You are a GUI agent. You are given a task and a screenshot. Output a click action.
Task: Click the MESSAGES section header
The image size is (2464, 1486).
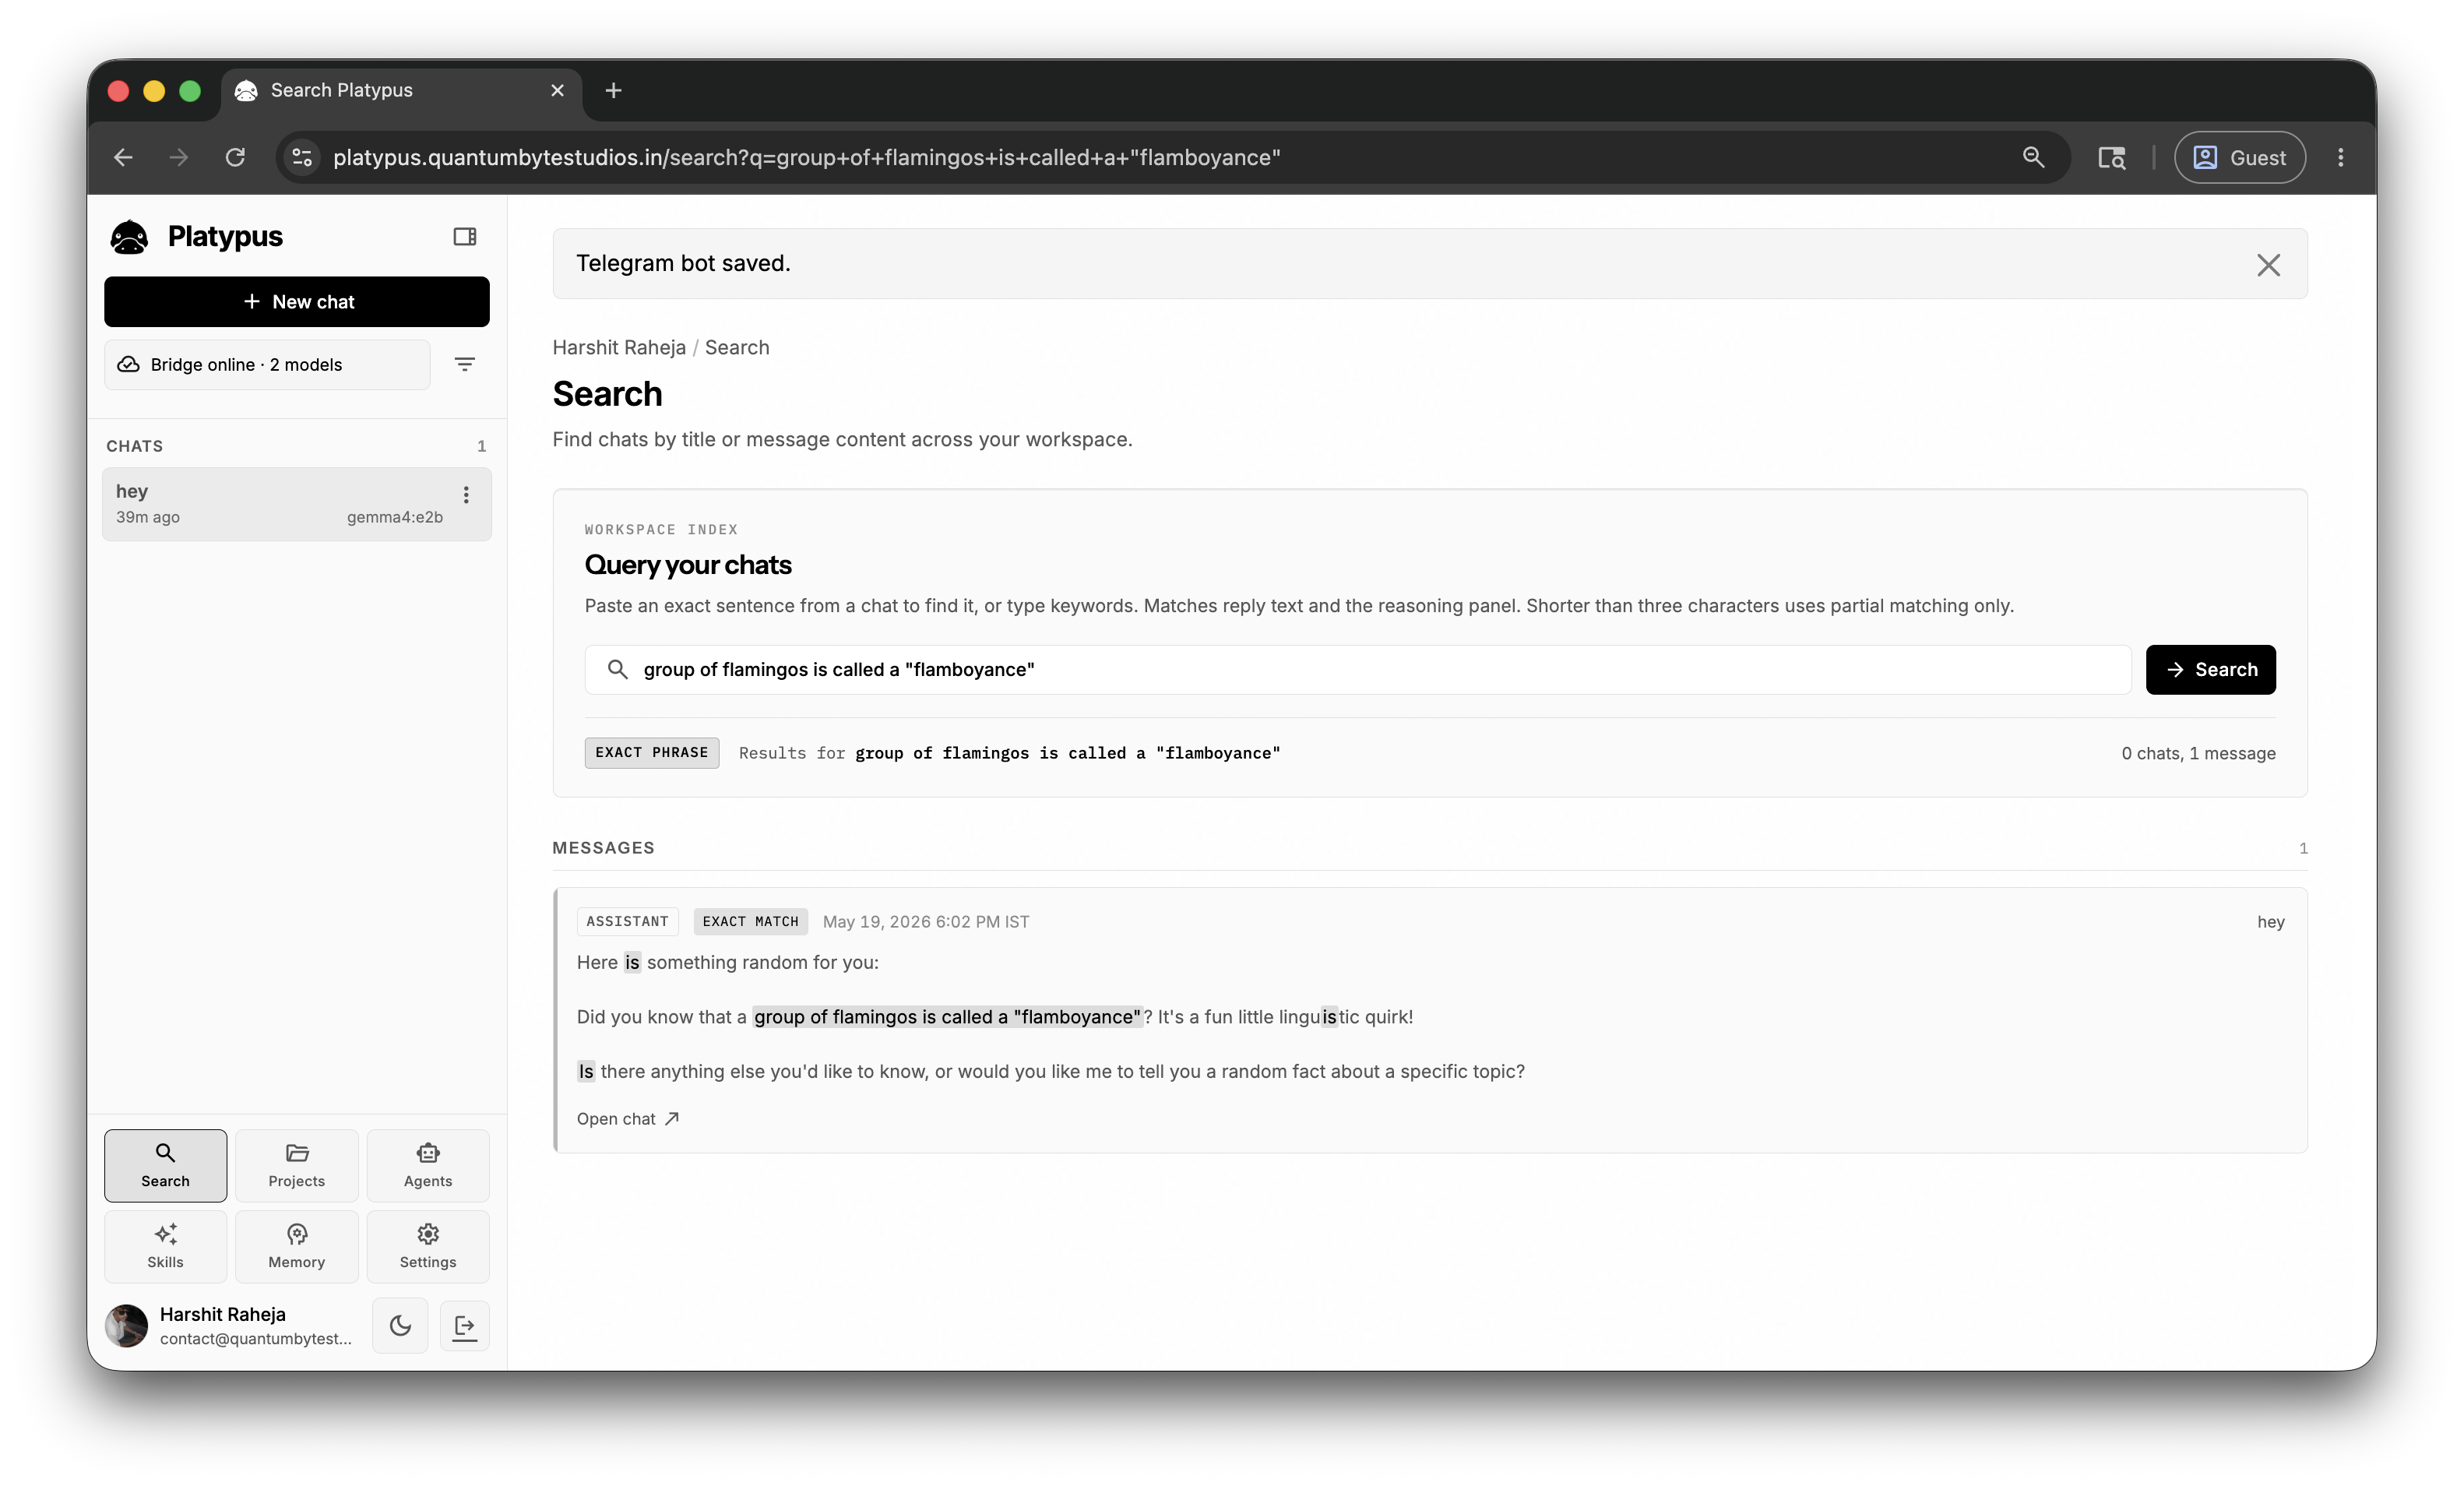click(603, 847)
